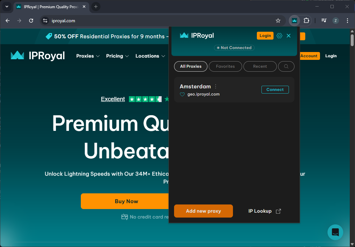This screenshot has height=247, width=355.
Task: Click the proxy search magnifier icon
Action: click(x=286, y=66)
